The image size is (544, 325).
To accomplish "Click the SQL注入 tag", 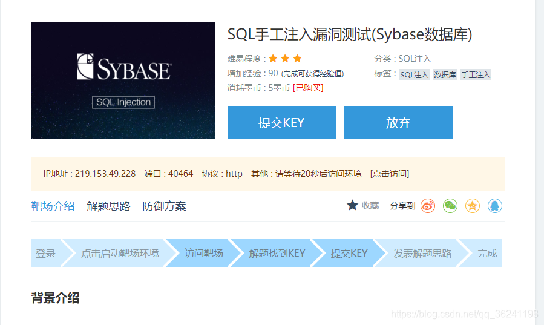I will point(415,74).
